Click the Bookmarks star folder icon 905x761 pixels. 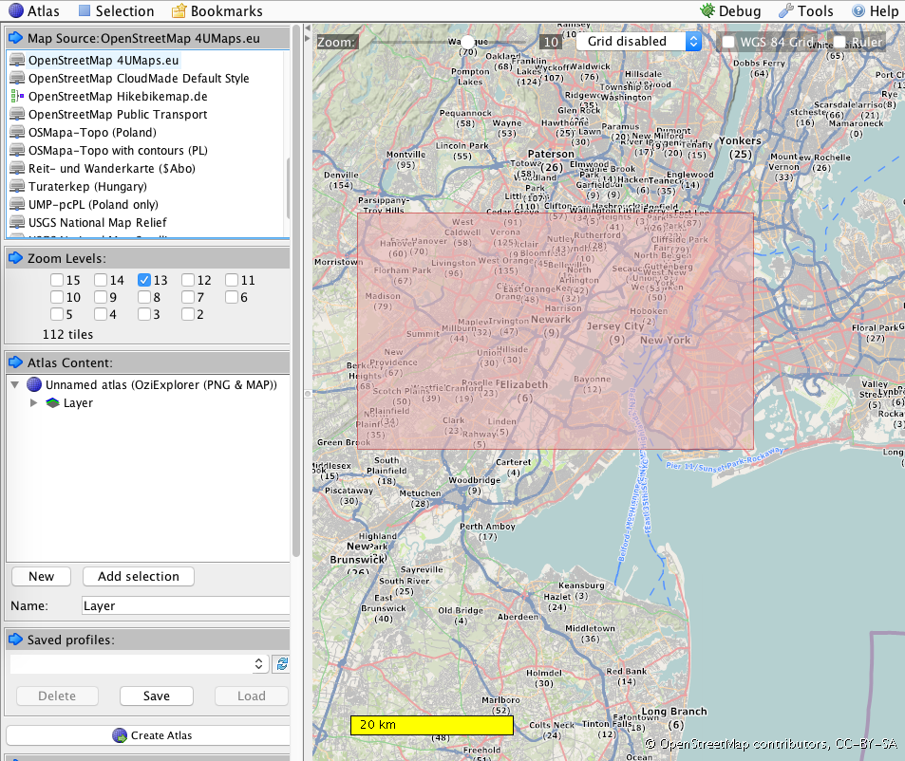[x=179, y=11]
